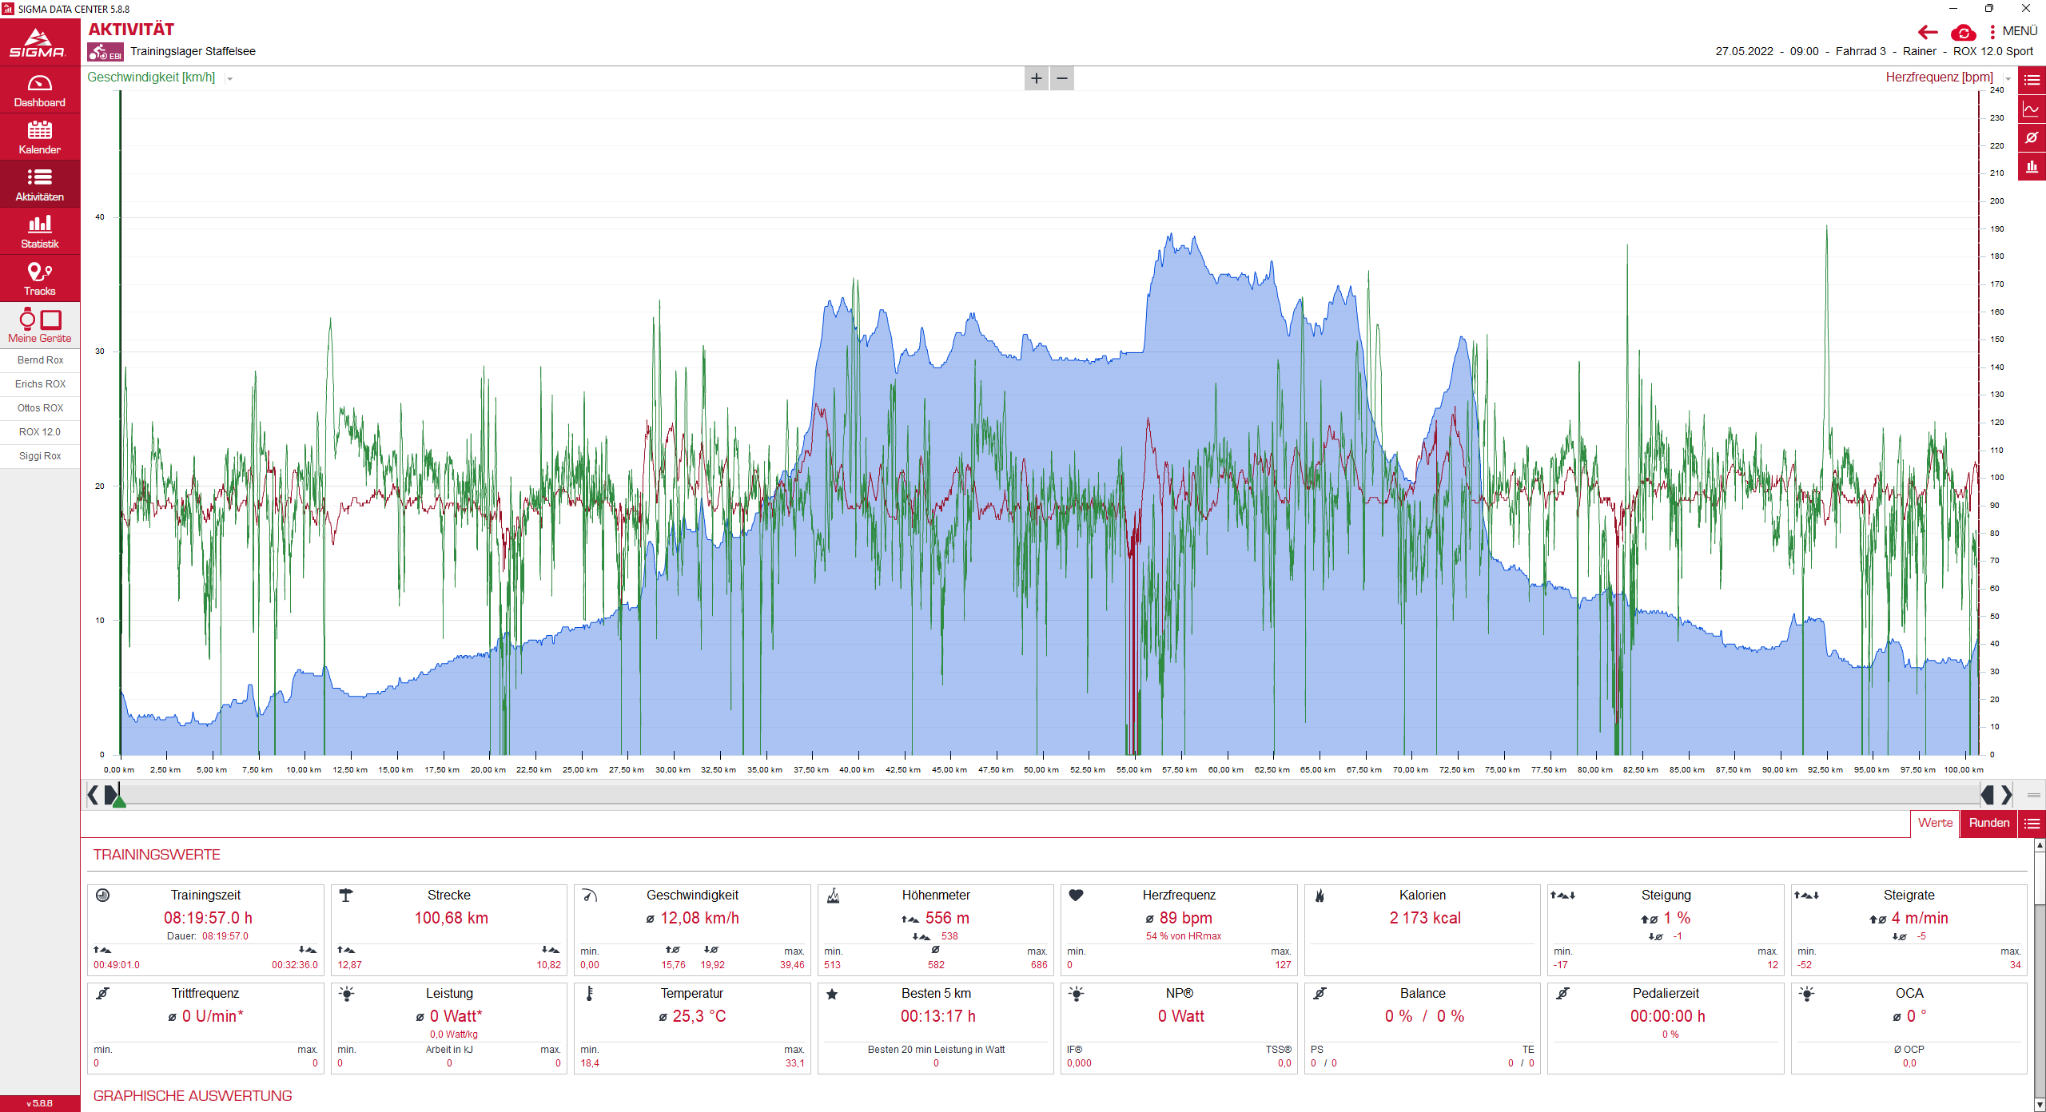The image size is (2046, 1112).
Task: Toggle the average value overlay icon
Action: coord(2032,138)
